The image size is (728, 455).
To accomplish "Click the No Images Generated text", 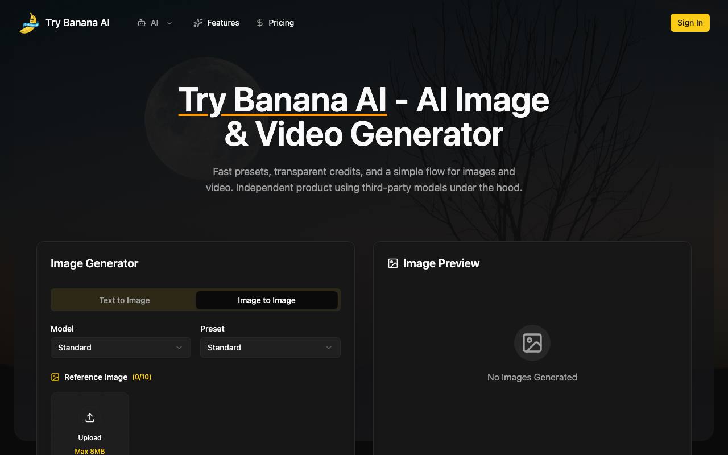I will (532, 377).
